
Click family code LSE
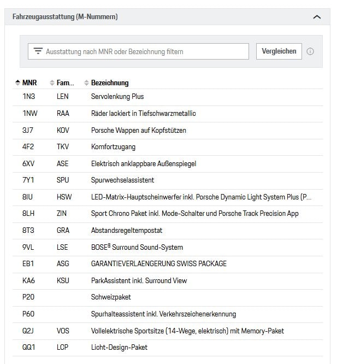click(x=62, y=247)
